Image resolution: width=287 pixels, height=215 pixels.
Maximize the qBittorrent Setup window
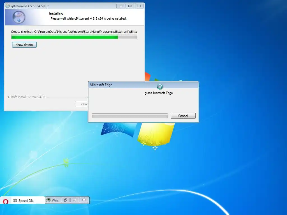[130, 6]
